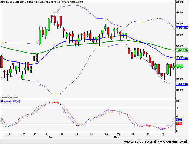Screen dimensions: 189x144
Task: Click the date label 17 on time axis
Action: [23, 134]
